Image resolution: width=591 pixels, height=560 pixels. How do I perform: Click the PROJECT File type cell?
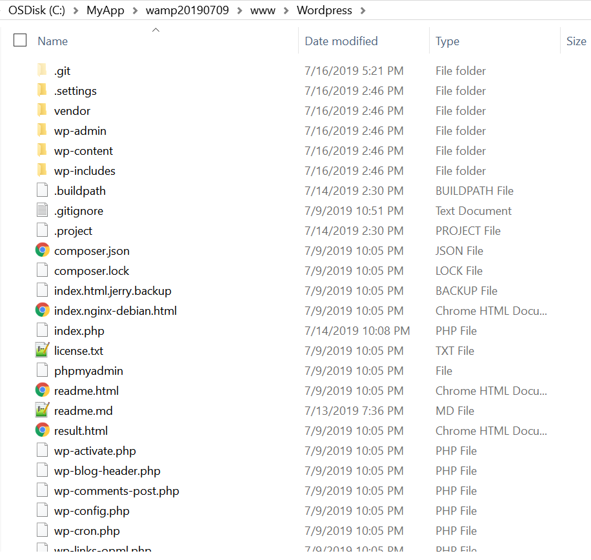pos(468,230)
